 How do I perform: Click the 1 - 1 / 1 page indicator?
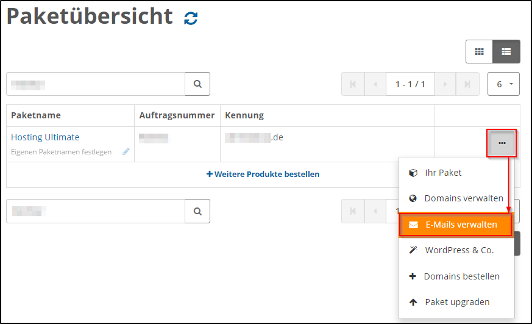pyautogui.click(x=410, y=84)
